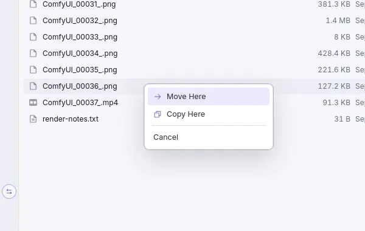Select file name ComfyUI_00032_.png
365x231 pixels.
pyautogui.click(x=80, y=21)
